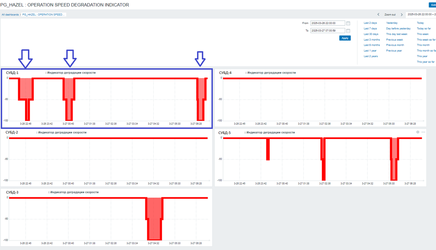Open the From date calendar picker
This screenshot has height=250, width=436.
point(348,23)
